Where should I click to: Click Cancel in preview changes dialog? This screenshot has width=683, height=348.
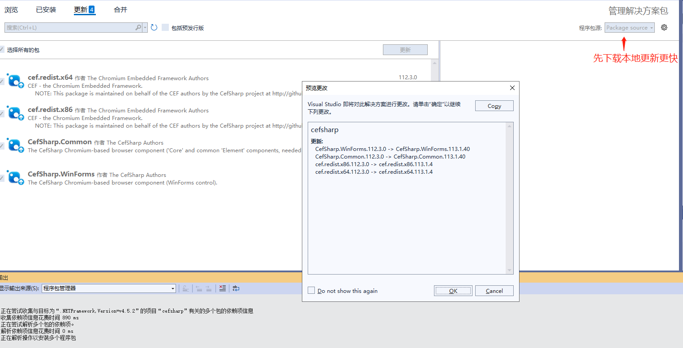[494, 291]
